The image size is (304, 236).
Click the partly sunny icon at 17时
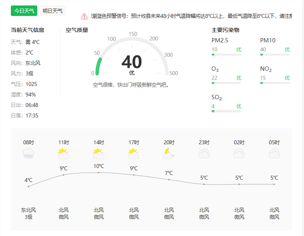(134, 153)
